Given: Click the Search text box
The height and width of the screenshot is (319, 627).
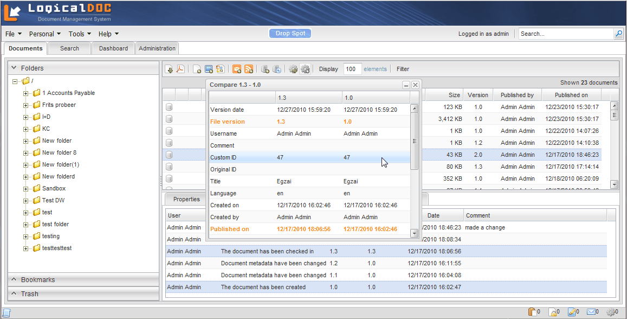Looking at the screenshot, I should point(566,34).
